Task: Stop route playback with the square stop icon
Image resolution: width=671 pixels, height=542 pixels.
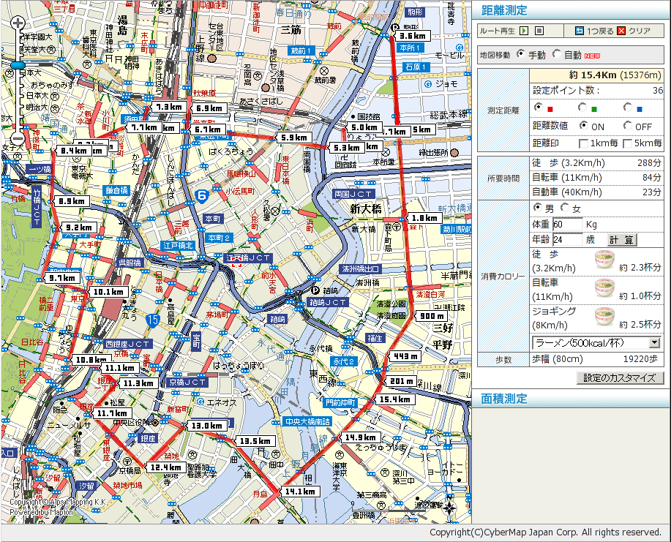Action: pyautogui.click(x=539, y=31)
